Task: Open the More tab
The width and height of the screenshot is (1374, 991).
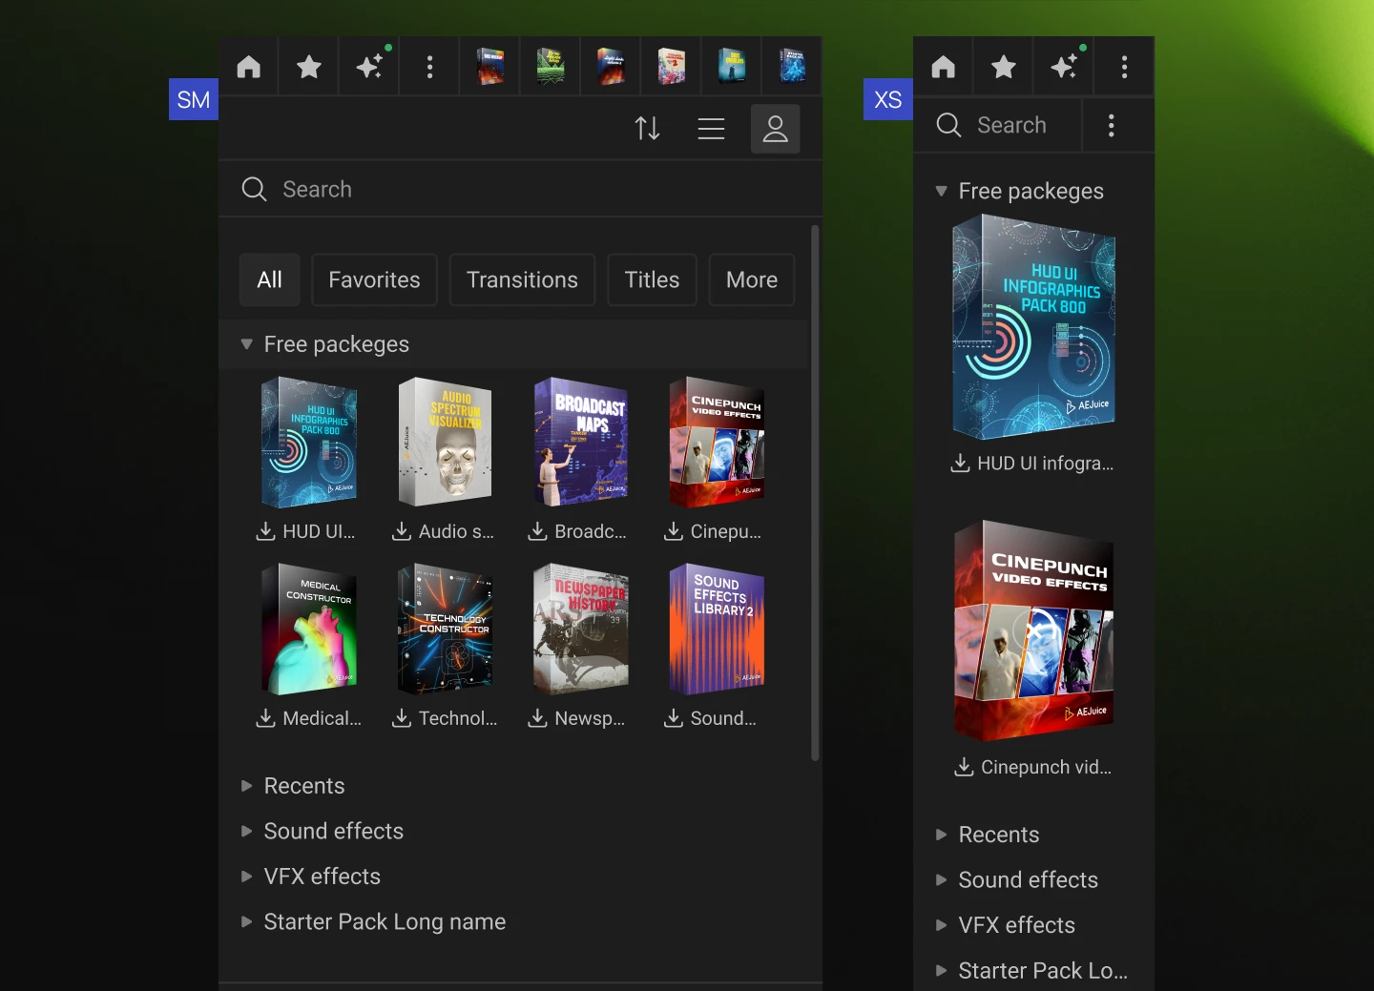Action: coord(752,279)
